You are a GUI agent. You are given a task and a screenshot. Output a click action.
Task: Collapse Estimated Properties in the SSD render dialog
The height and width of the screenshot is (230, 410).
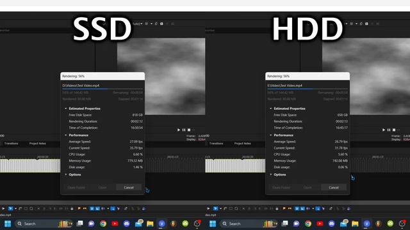tap(65, 109)
